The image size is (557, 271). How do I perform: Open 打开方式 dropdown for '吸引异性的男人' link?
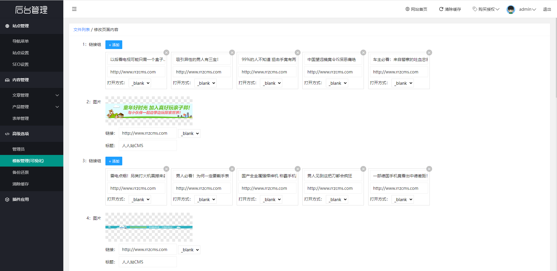pos(205,83)
